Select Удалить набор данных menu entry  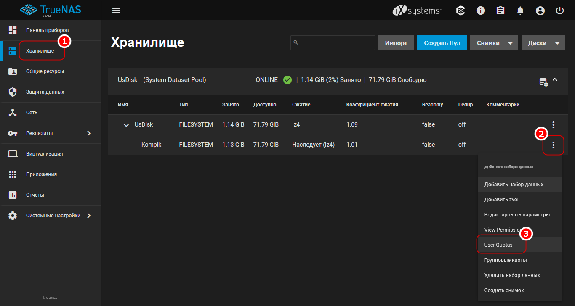pos(512,275)
